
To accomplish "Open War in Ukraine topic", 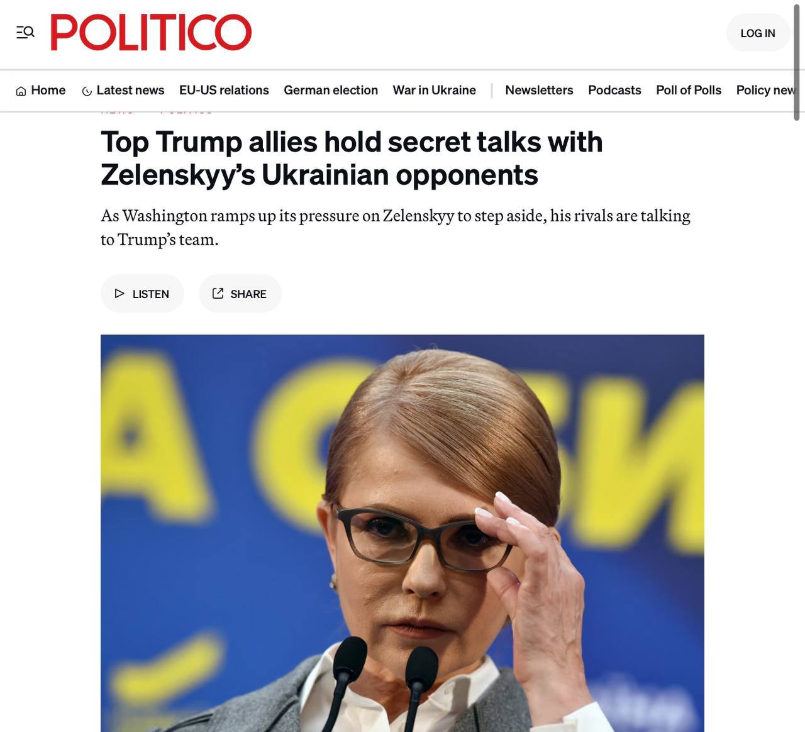I will tap(435, 90).
